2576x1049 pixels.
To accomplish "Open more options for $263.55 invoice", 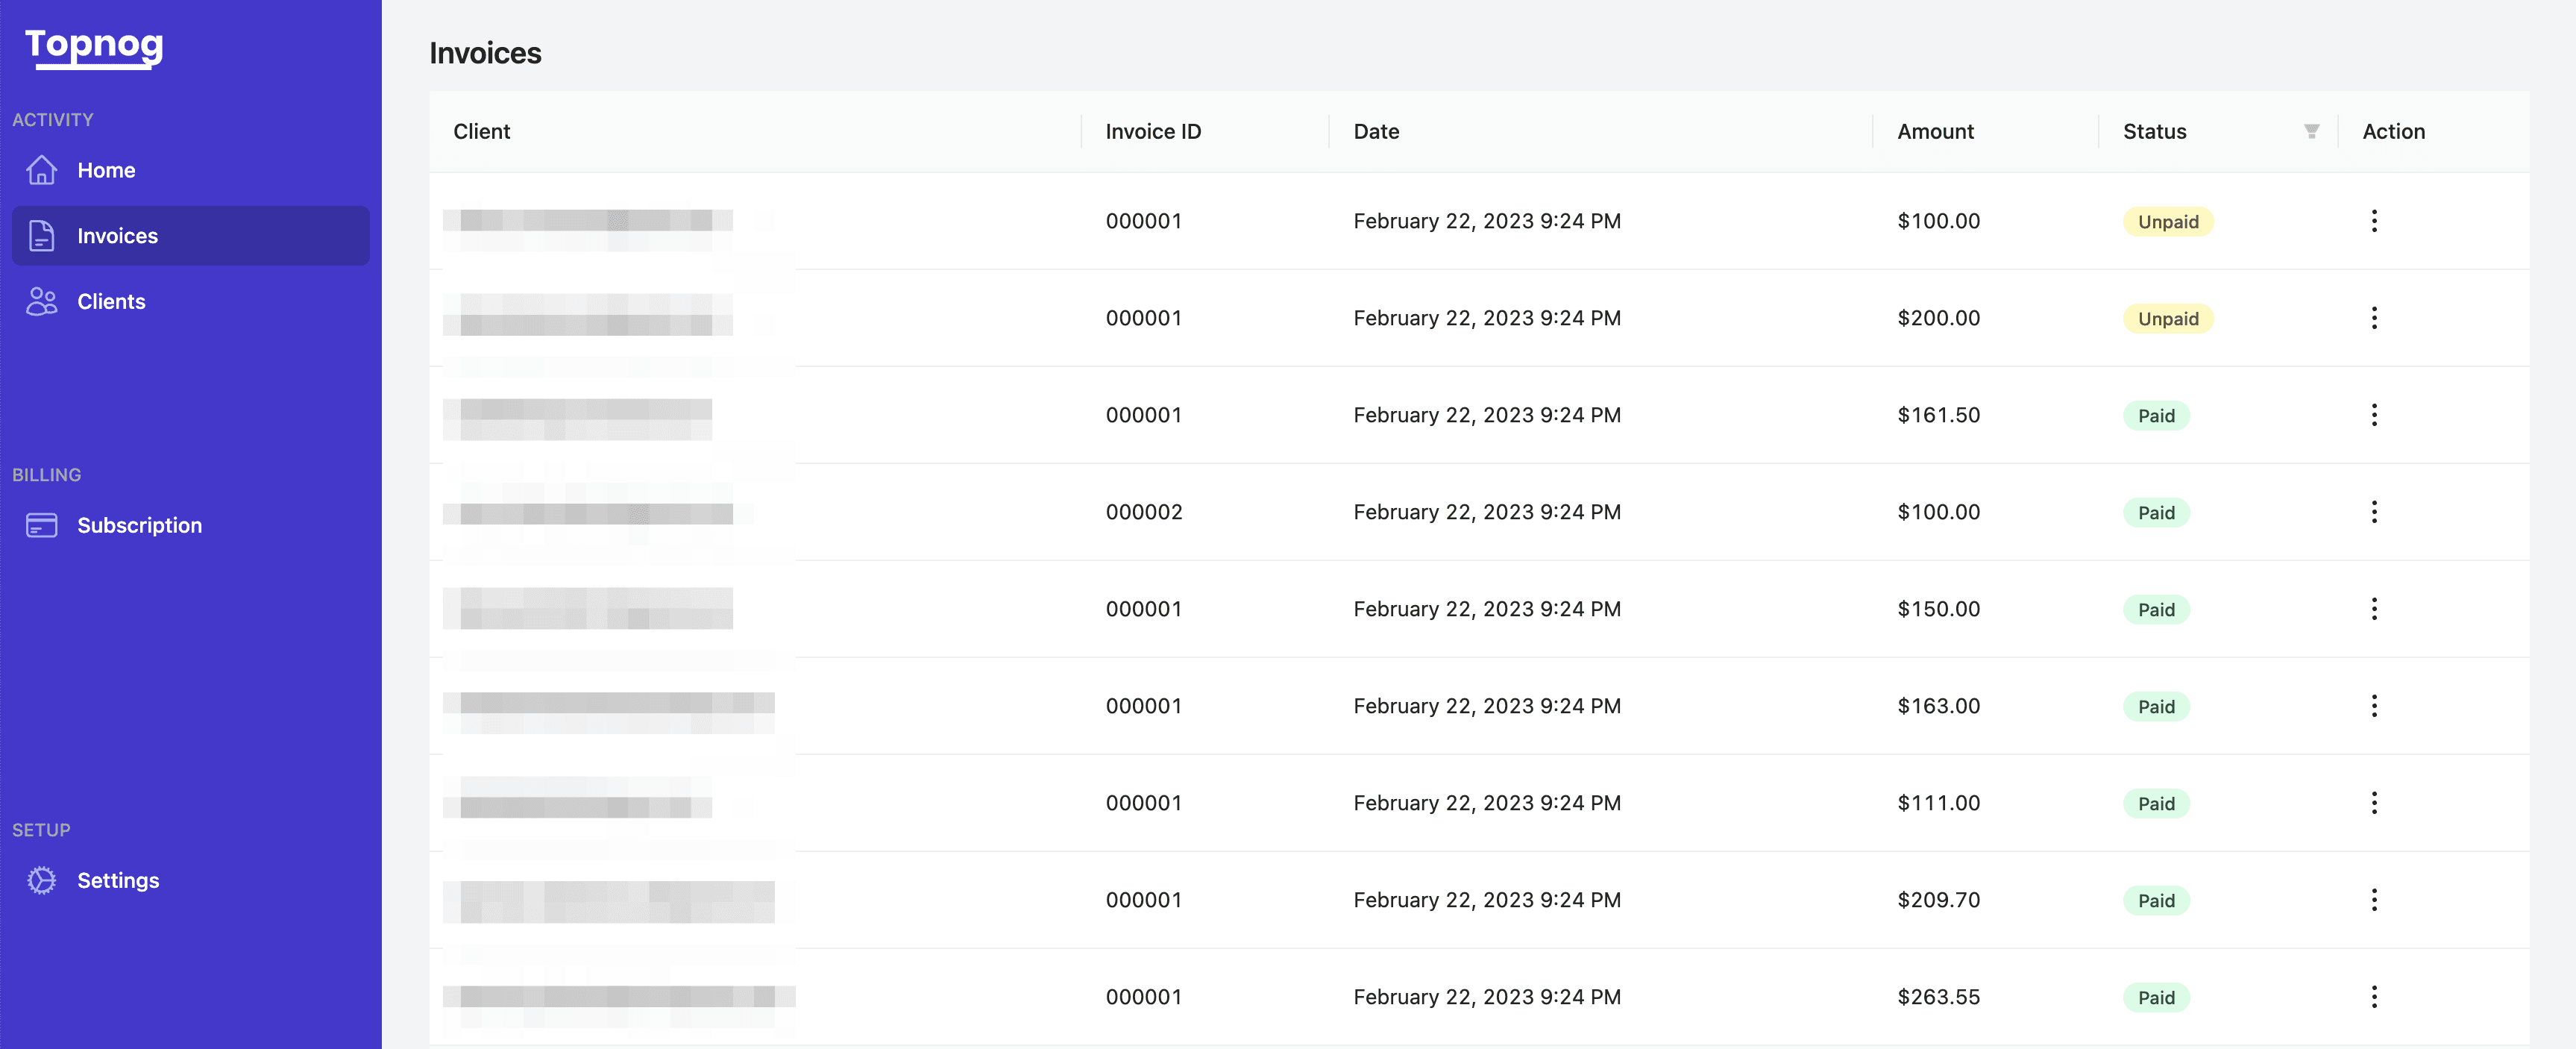I will click(2374, 997).
